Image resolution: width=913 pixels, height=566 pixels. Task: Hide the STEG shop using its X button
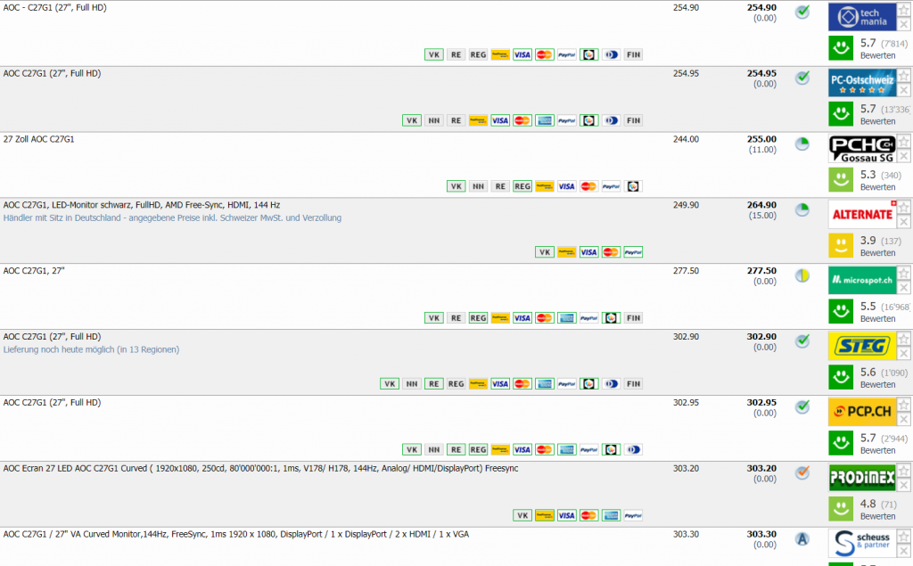click(x=904, y=354)
